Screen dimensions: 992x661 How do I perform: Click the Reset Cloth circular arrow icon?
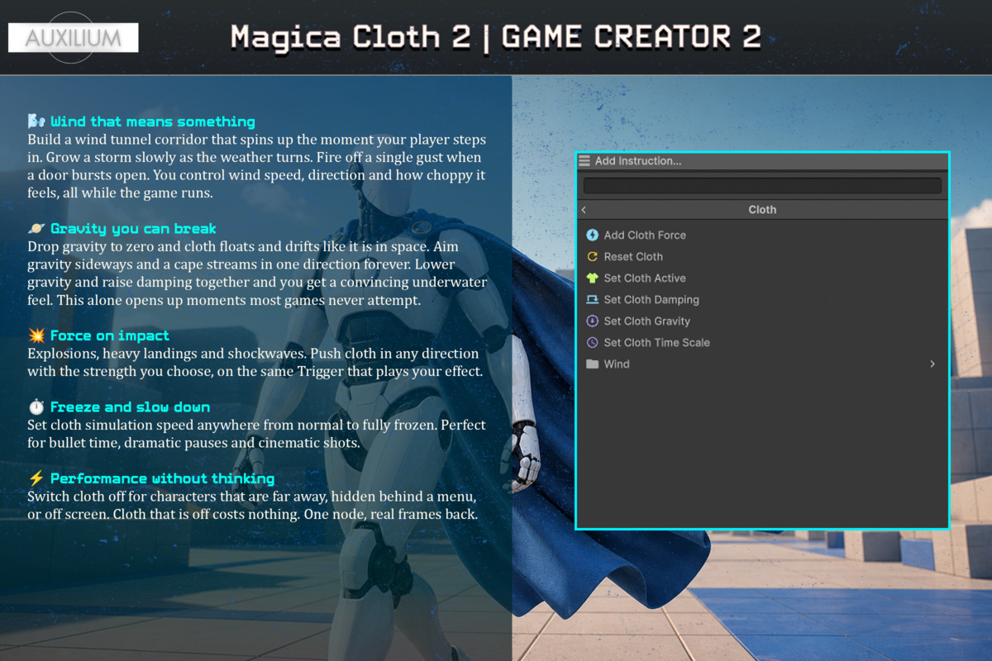click(592, 257)
